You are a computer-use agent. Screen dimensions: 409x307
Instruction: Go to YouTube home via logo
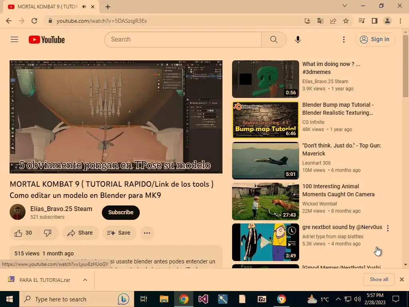(47, 40)
